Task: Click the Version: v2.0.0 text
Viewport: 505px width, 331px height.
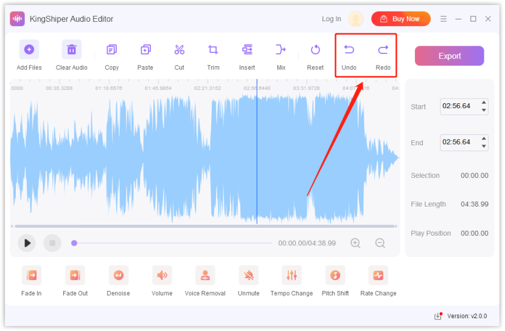Action: click(x=467, y=316)
